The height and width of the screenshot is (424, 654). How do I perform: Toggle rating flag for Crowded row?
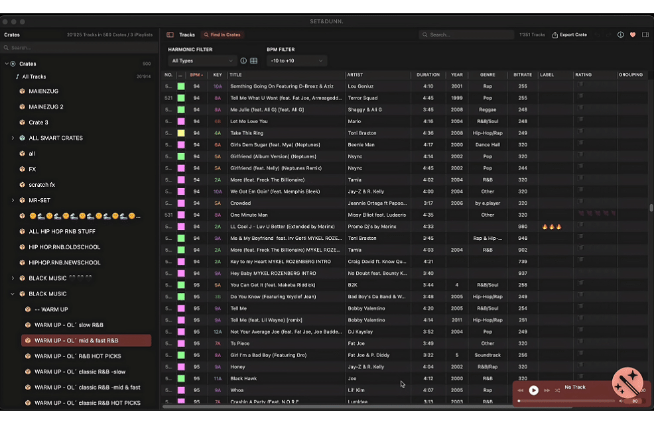pyautogui.click(x=580, y=201)
